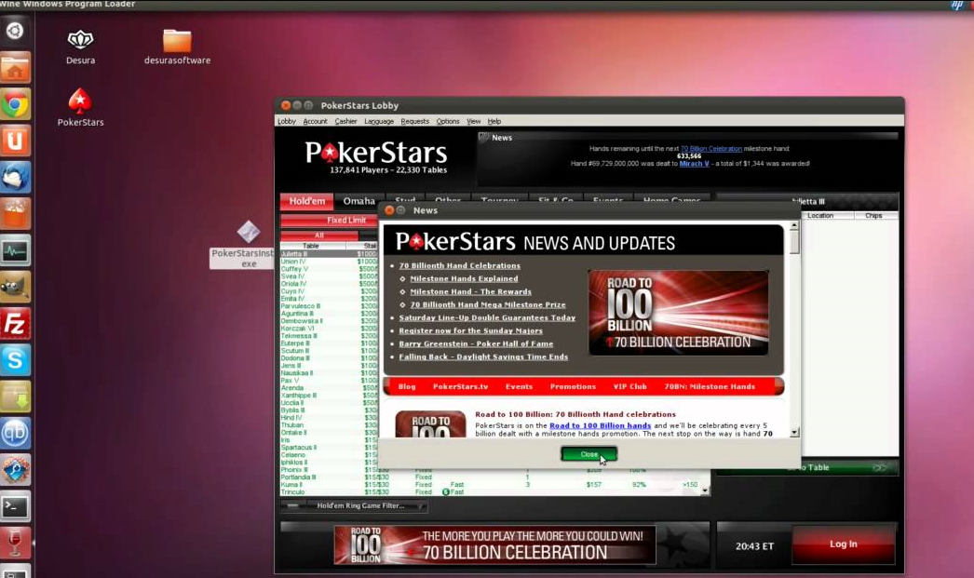Open the View menu
The height and width of the screenshot is (578, 974).
(473, 121)
